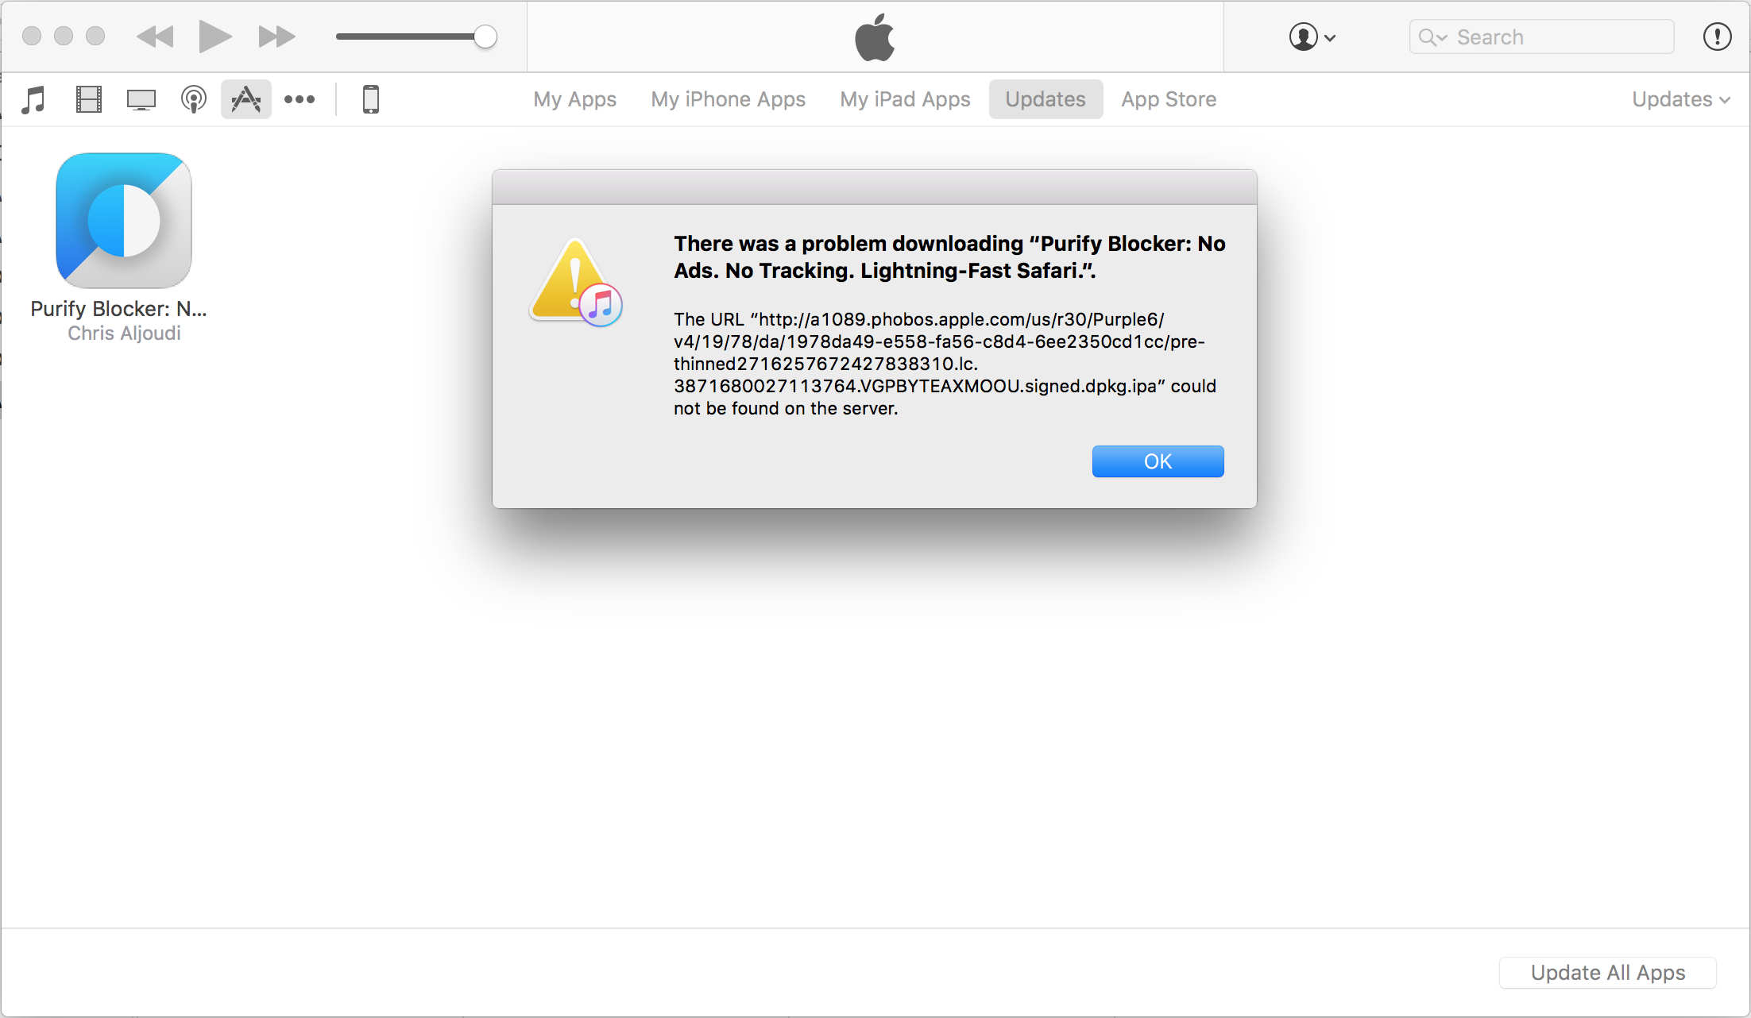The height and width of the screenshot is (1018, 1751).
Task: Dismiss the error dialog with OK
Action: tap(1158, 461)
